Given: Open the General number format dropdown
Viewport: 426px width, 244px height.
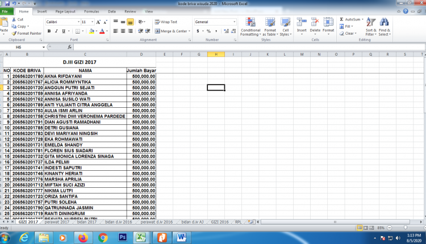Looking at the screenshot, I should coord(234,22).
